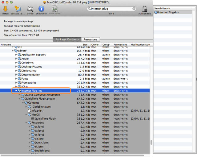
Task: Click the Authorized padlock icon
Action: [145, 9]
